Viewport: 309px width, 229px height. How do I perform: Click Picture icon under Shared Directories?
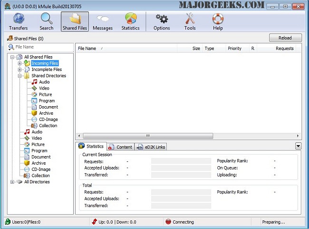tap(34, 95)
